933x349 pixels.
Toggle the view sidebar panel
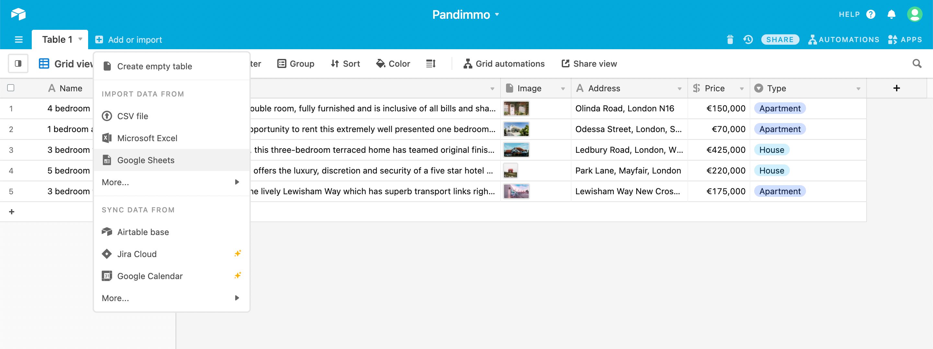click(18, 63)
